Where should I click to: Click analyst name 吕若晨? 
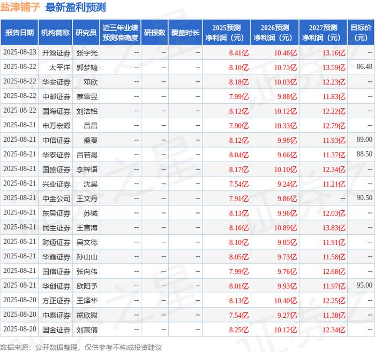coord(87,155)
